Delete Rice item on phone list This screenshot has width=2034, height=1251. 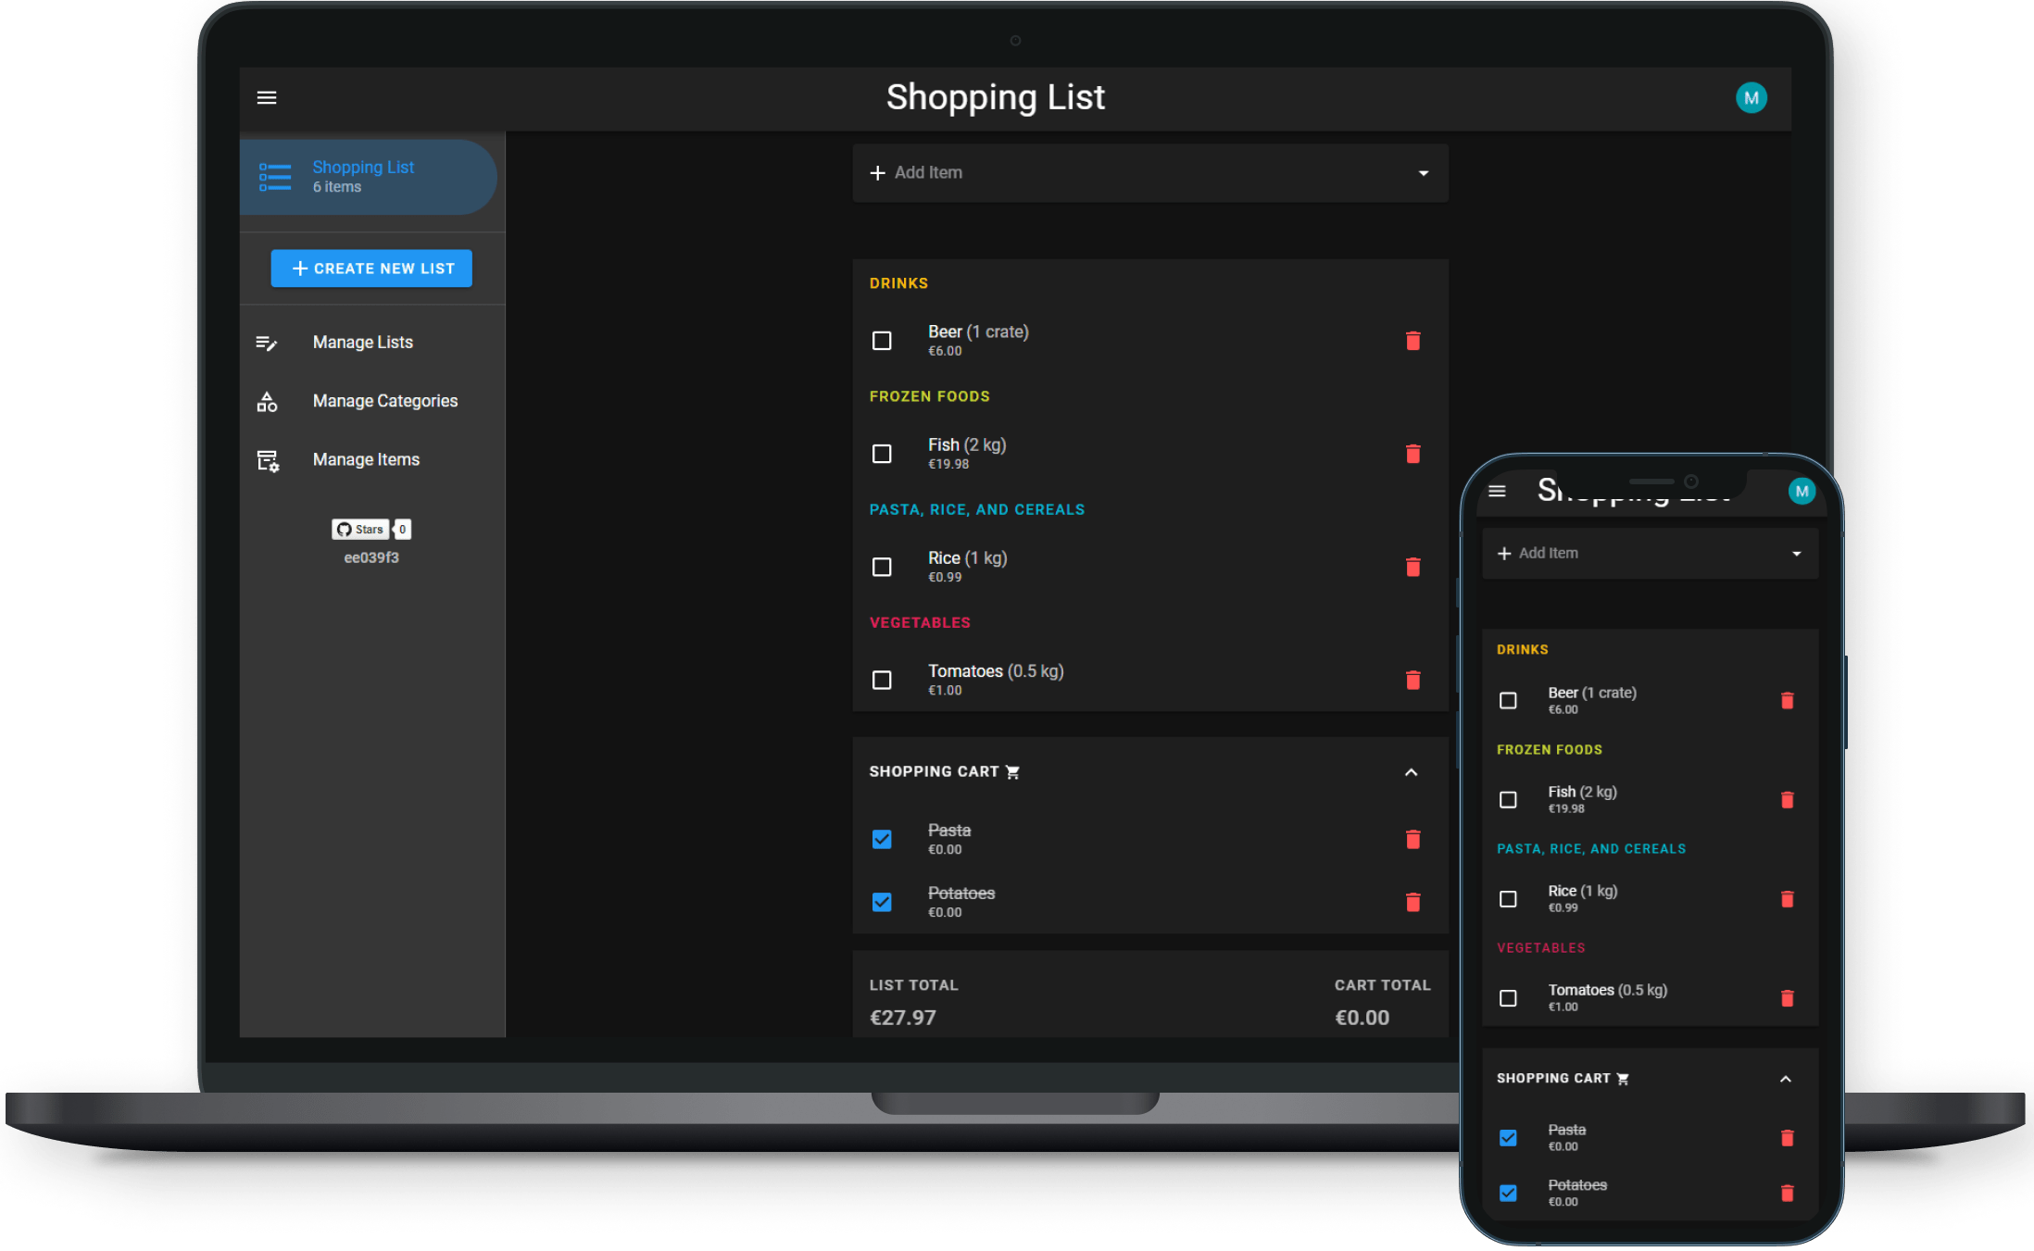tap(1787, 899)
